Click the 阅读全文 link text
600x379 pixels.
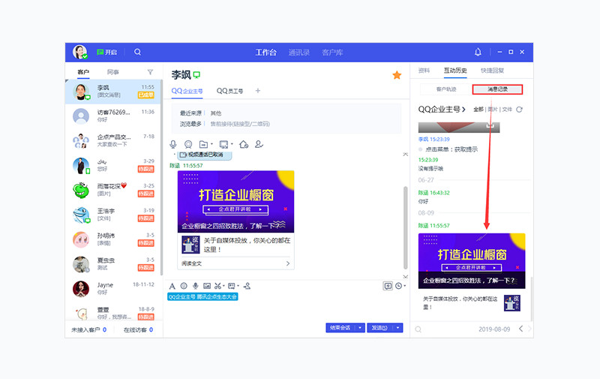tap(192, 263)
